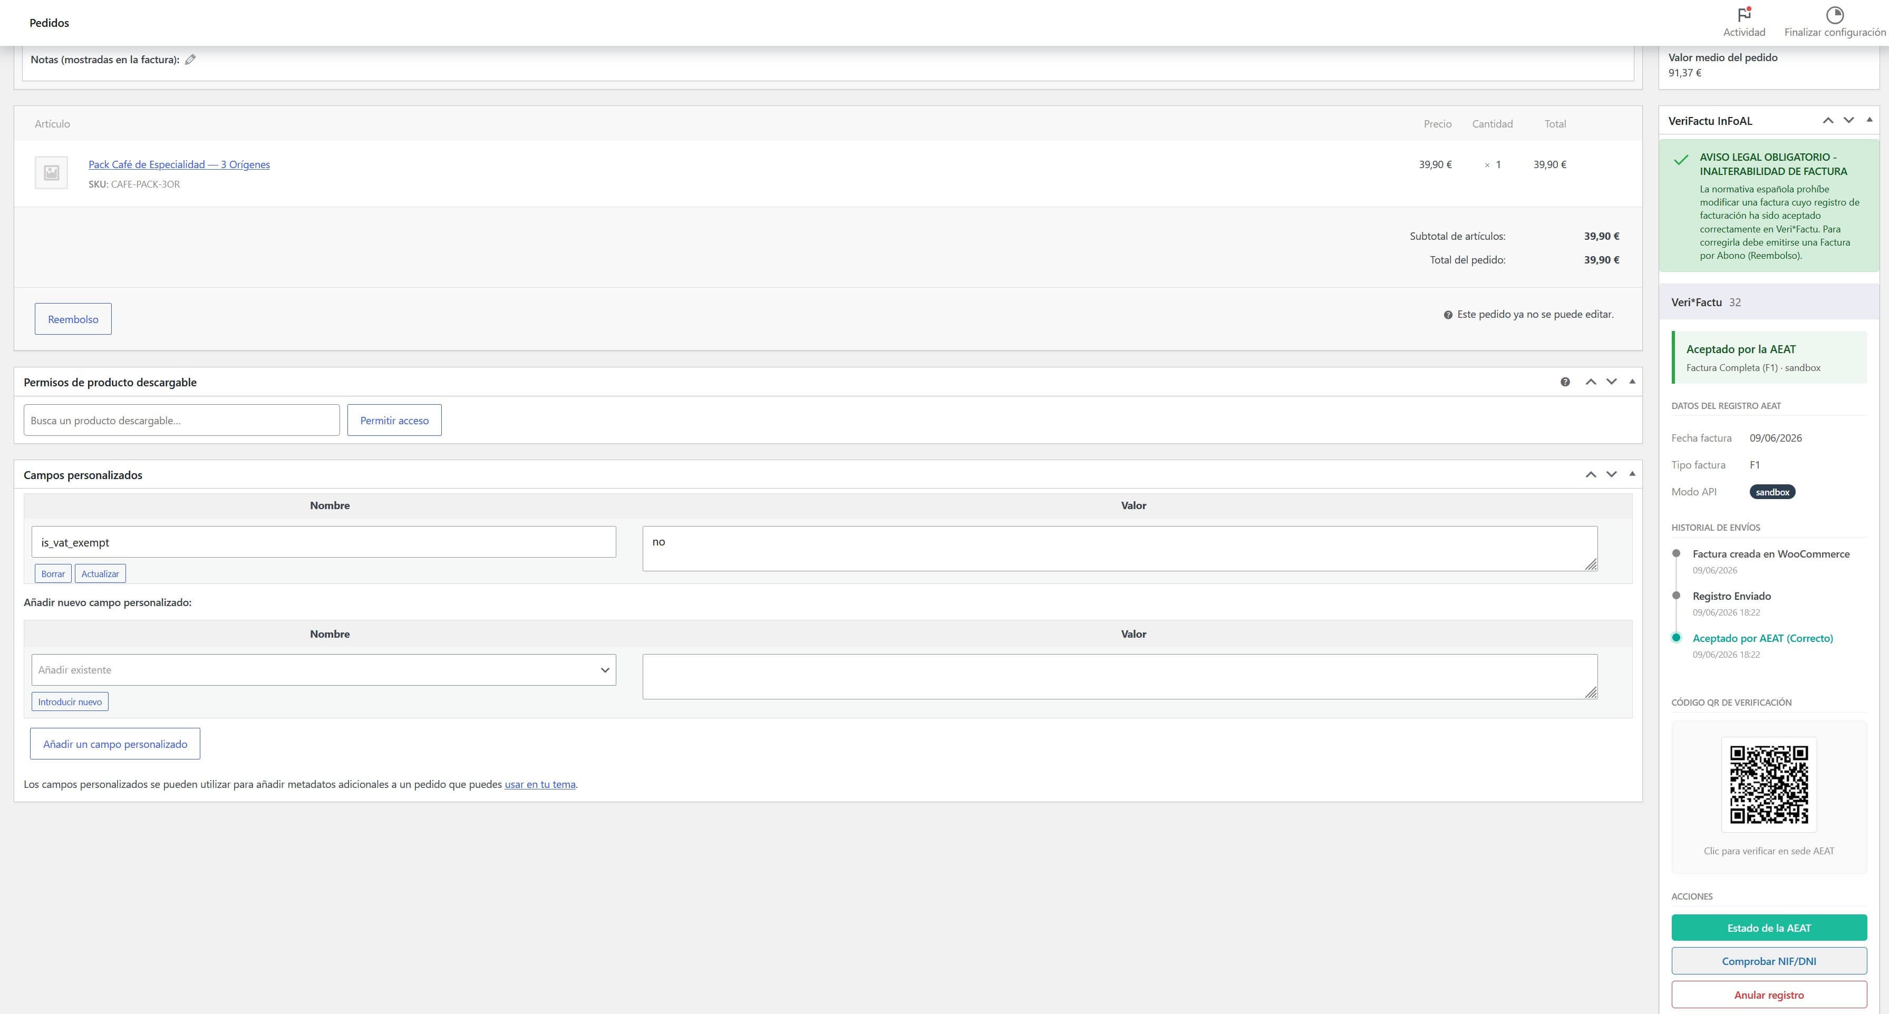Click the product placeholder thumbnail
Screen dimensions: 1889x1014
(x=51, y=172)
